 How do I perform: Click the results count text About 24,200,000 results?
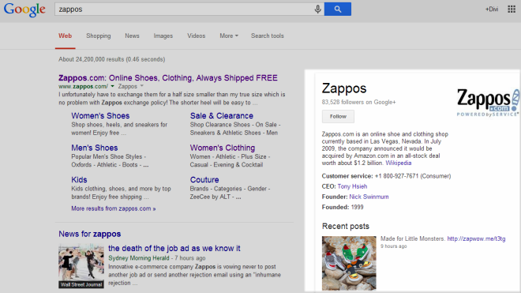111,59
